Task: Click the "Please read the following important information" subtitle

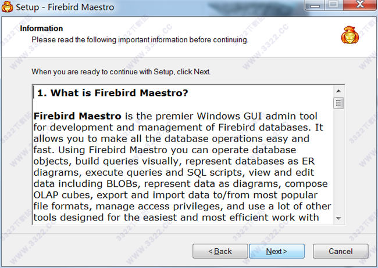Action: click(140, 39)
